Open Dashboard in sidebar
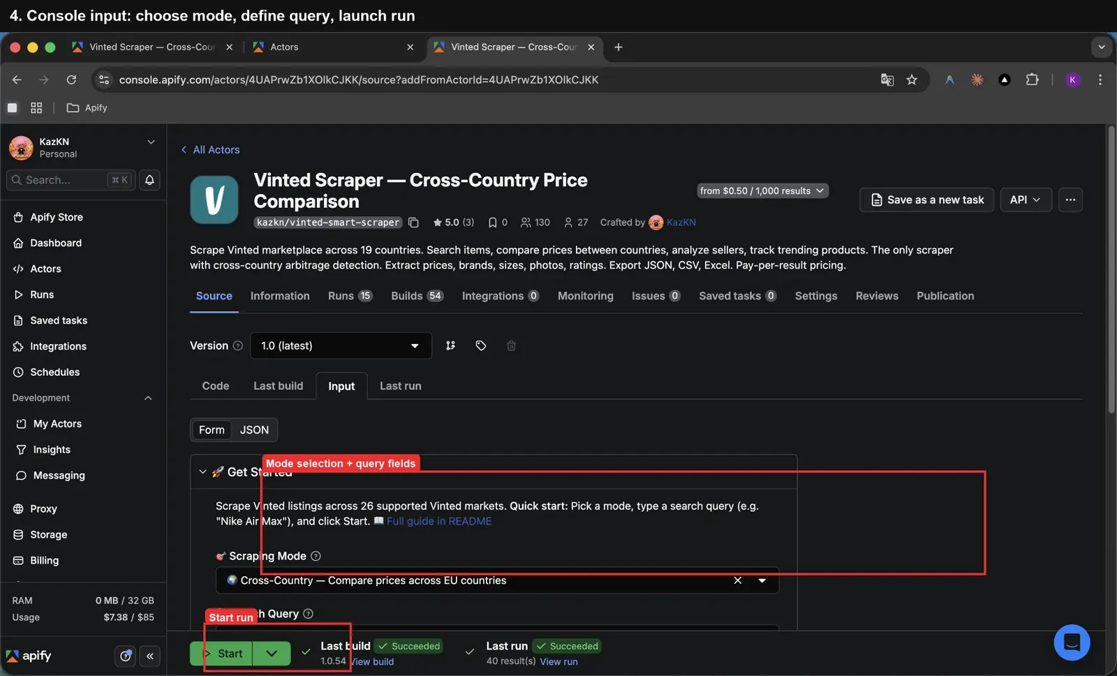 [55, 243]
